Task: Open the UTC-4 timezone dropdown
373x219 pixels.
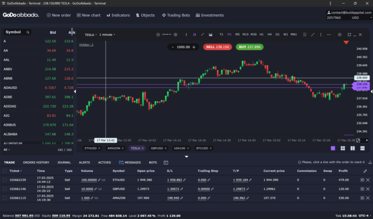Action: [x=365, y=216]
